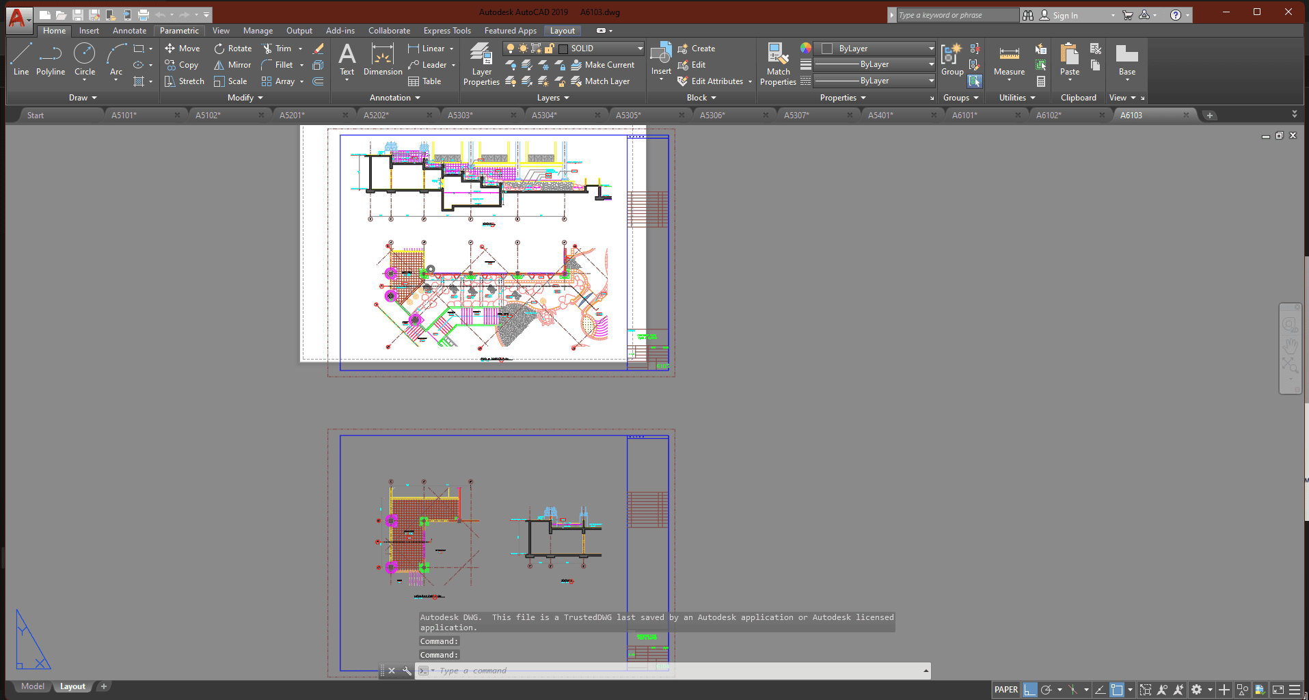
Task: Click the Text annotation tool
Action: [x=347, y=59]
